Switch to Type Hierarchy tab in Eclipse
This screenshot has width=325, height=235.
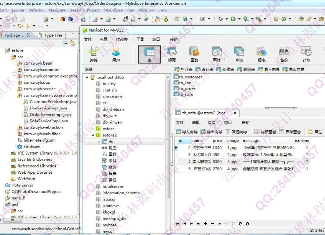51,35
